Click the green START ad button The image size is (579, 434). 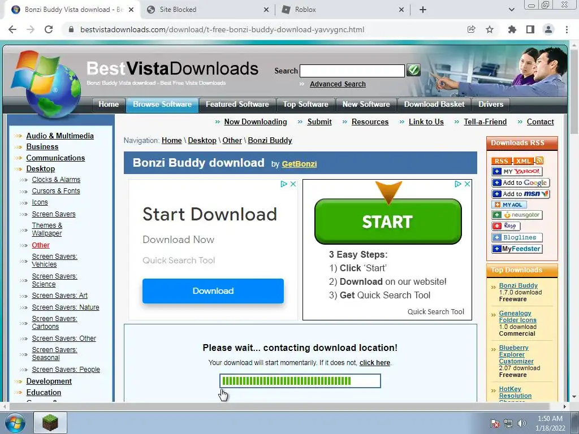click(388, 222)
